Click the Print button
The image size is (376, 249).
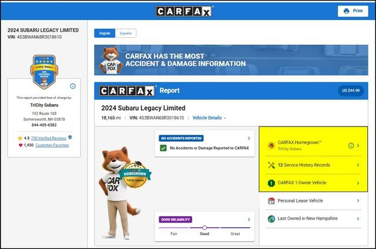click(x=352, y=11)
